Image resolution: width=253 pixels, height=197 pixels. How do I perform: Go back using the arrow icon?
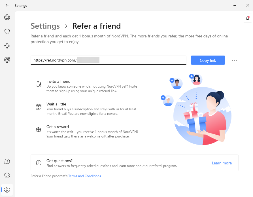pos(7,5)
